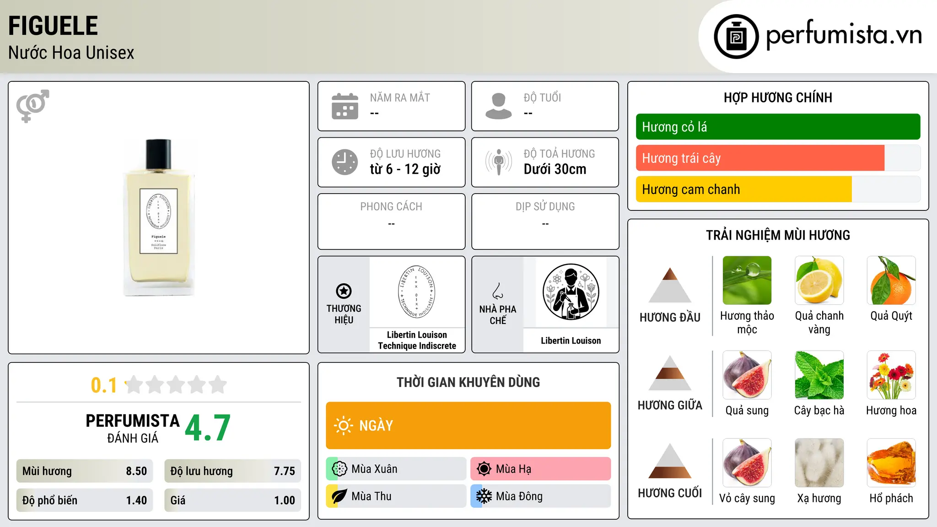Click the Nước Hoa Unisex subtitle
This screenshot has height=527, width=937.
pyautogui.click(x=71, y=53)
